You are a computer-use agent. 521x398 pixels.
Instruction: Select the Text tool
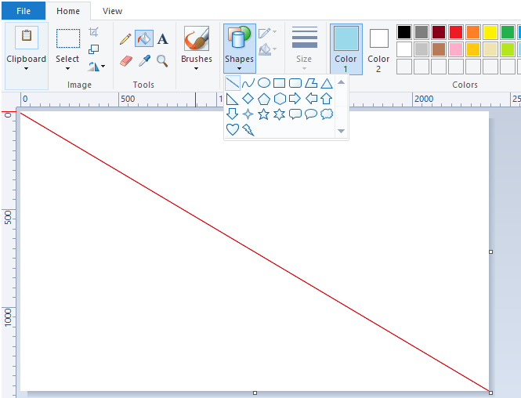162,39
